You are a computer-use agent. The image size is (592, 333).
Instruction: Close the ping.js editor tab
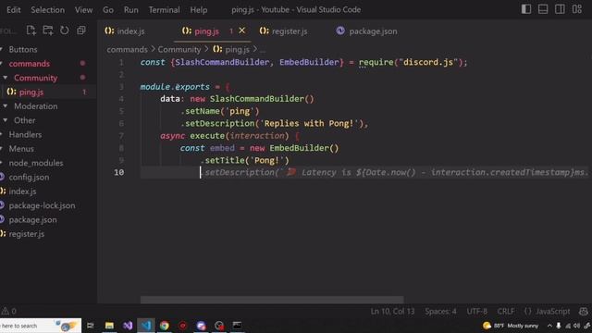pyautogui.click(x=242, y=31)
